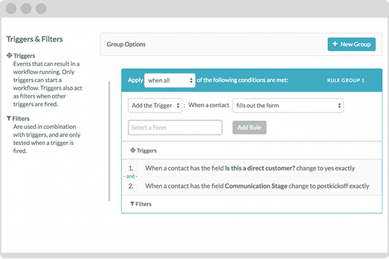
Task: Click the gray close window circle
Action: coord(11,8)
